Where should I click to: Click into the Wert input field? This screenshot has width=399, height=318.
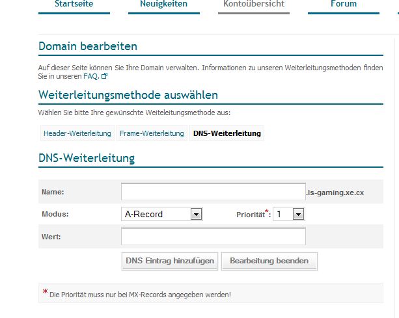pyautogui.click(x=213, y=236)
